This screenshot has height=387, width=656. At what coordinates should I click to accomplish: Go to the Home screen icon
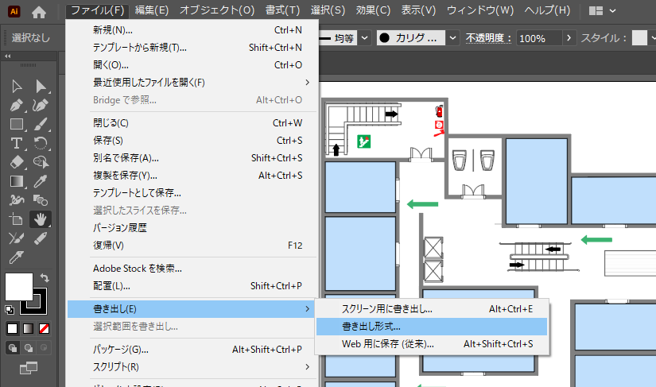click(x=39, y=11)
